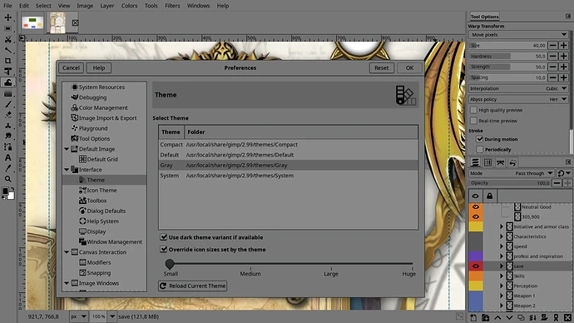Open the Interpolation Cubic dropdown
The image size is (574, 323).
pos(518,88)
